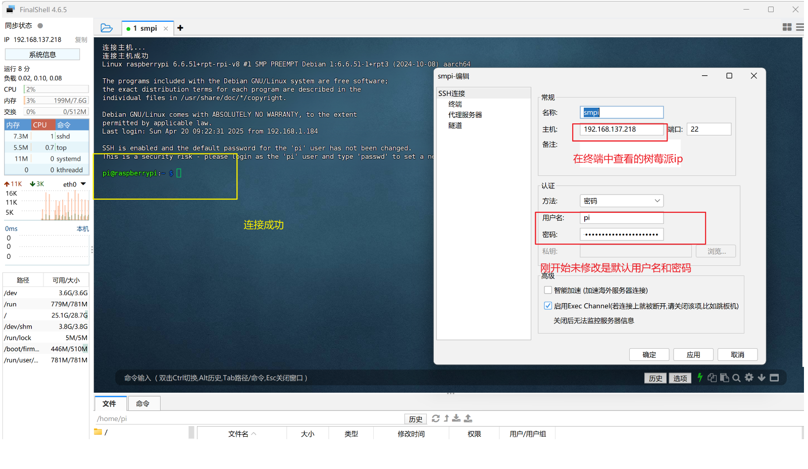Open the connection manager folder icon
The width and height of the screenshot is (808, 469).
pos(107,28)
